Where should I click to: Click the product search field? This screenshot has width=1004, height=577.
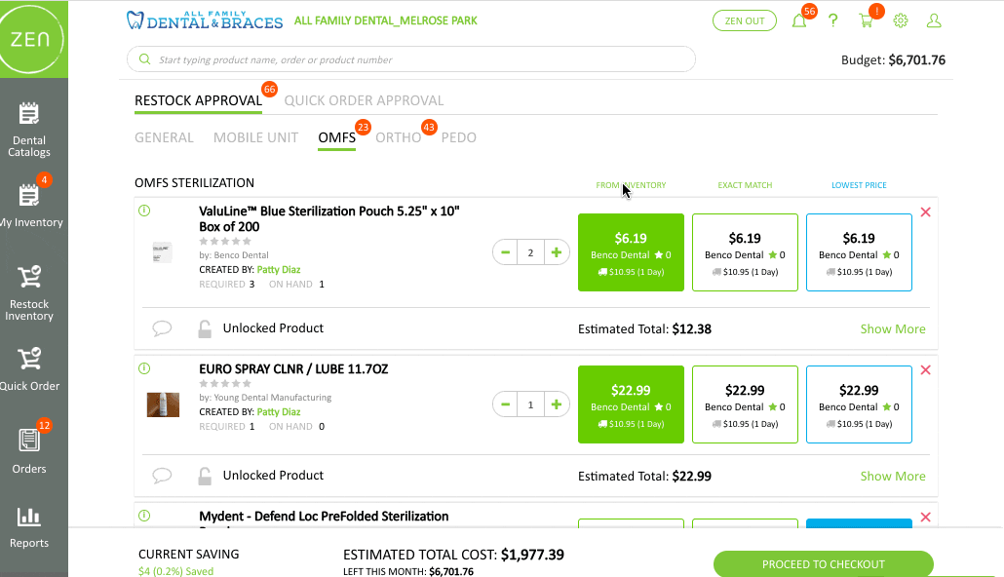411,59
